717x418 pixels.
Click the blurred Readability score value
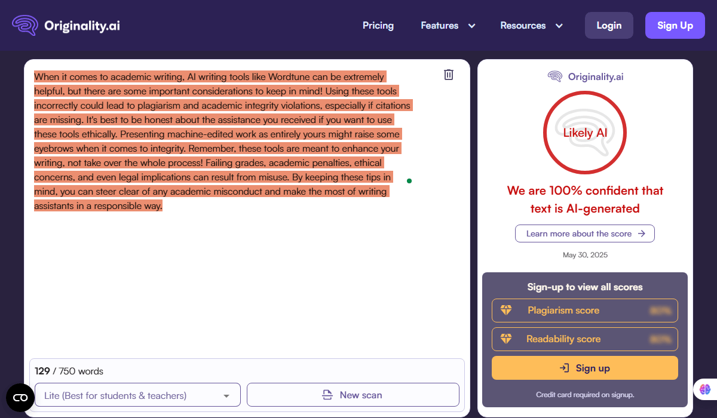tap(660, 339)
